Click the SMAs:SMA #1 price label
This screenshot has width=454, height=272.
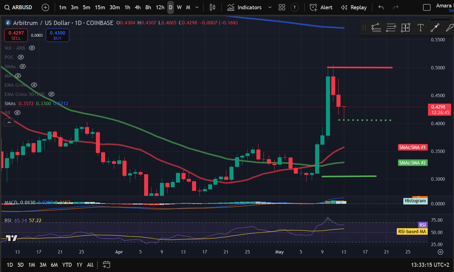tap(413, 147)
